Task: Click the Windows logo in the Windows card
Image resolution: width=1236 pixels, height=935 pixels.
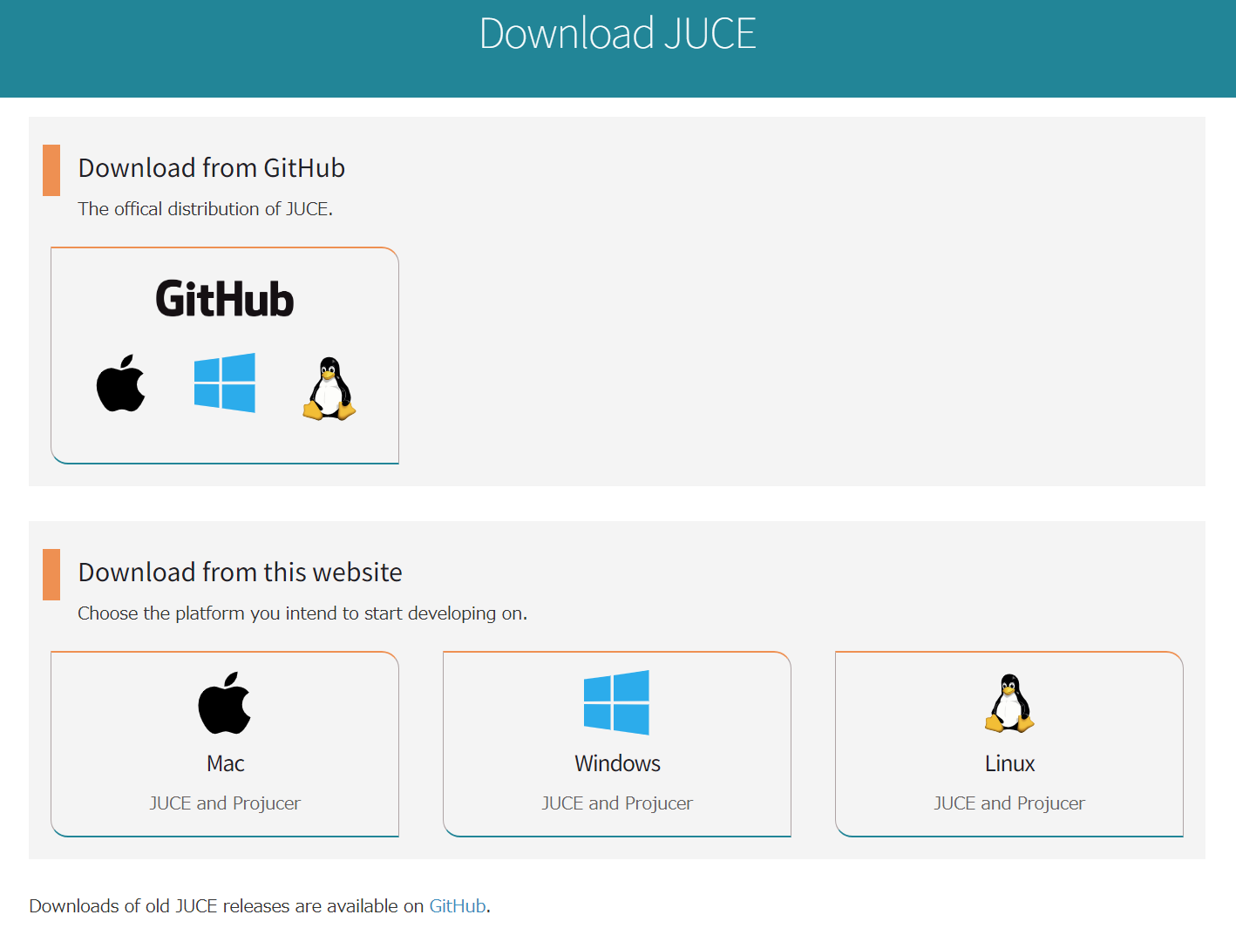Action: [x=617, y=702]
